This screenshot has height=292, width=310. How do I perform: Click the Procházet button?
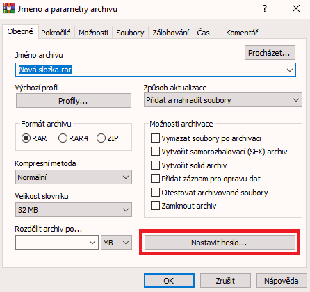pyautogui.click(x=270, y=53)
